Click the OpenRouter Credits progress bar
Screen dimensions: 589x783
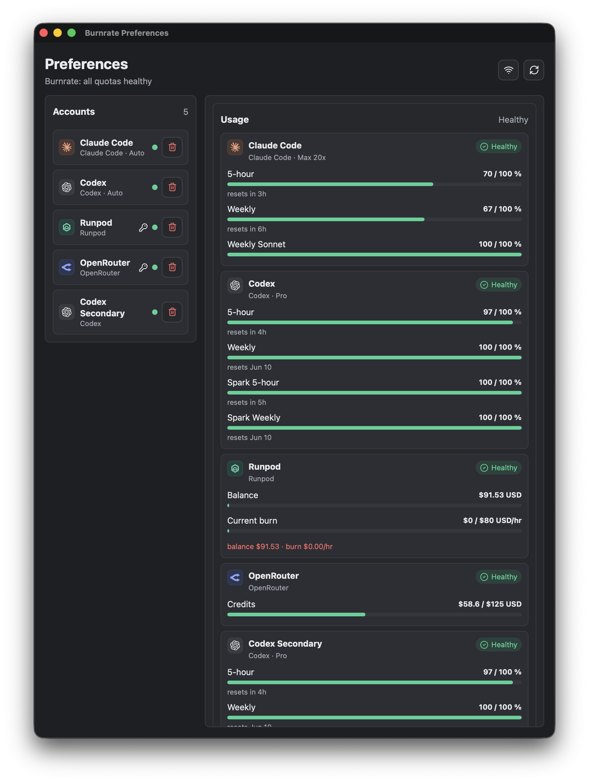coord(374,615)
